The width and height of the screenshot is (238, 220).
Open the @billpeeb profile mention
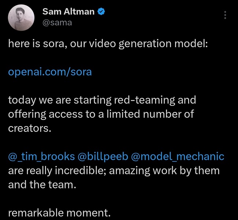click(x=103, y=156)
